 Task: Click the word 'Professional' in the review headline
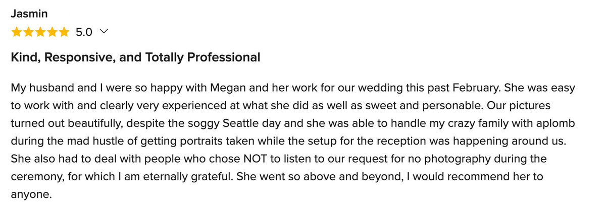[x=224, y=57]
